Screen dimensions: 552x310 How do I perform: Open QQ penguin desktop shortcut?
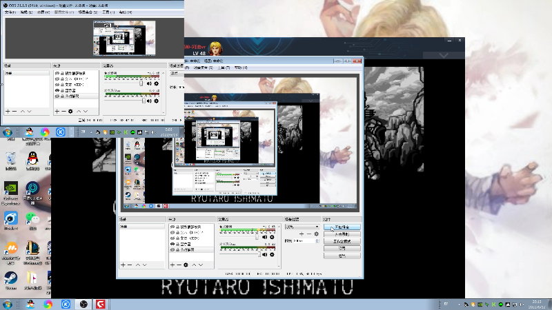point(32,161)
